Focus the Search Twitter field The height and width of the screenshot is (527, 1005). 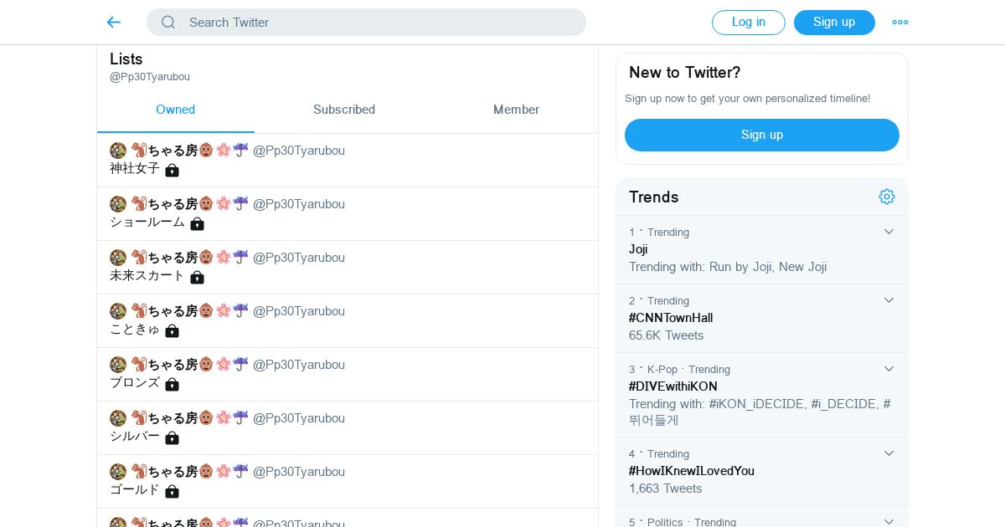(x=377, y=23)
